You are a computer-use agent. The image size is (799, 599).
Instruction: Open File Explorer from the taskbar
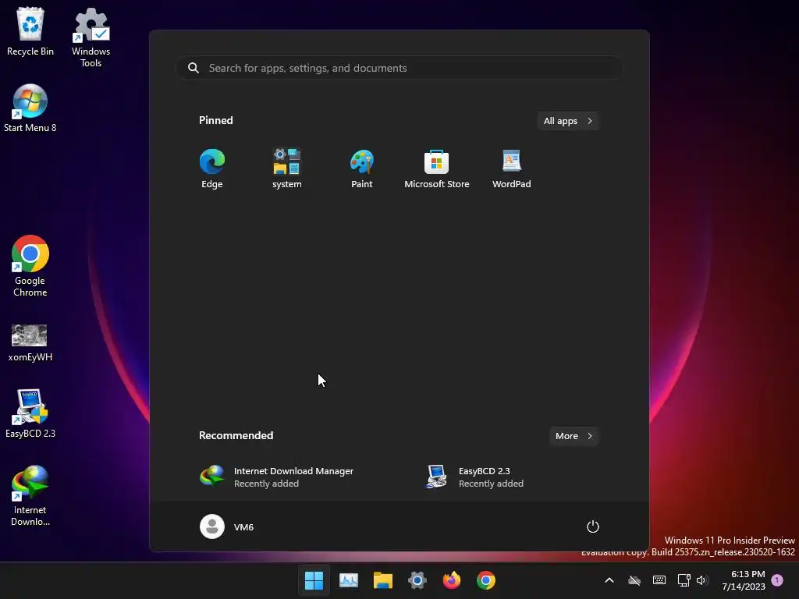(x=382, y=580)
